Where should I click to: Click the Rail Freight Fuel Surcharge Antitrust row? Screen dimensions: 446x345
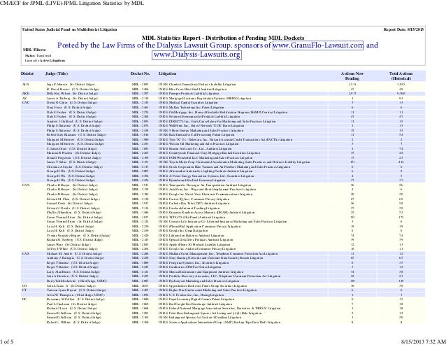pyautogui.click(x=223, y=304)
